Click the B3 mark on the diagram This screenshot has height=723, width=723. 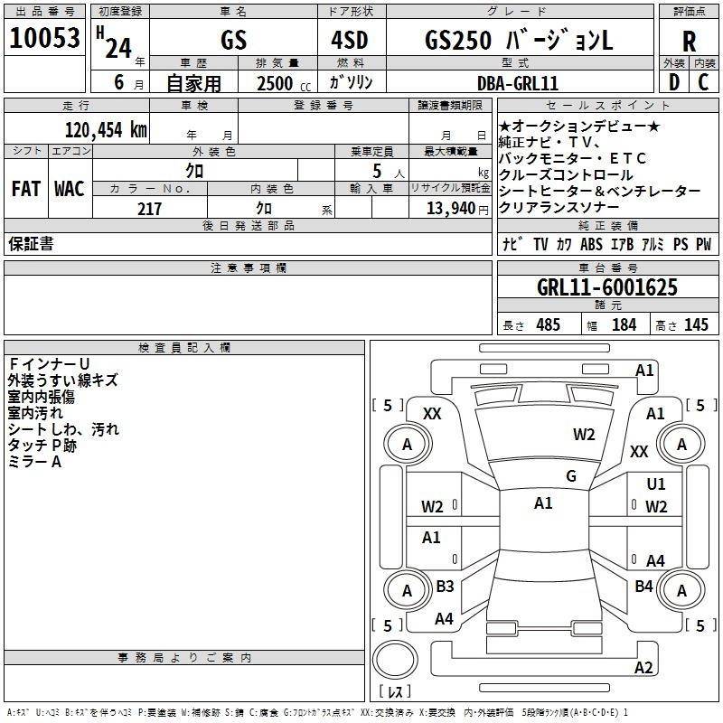pyautogui.click(x=445, y=586)
